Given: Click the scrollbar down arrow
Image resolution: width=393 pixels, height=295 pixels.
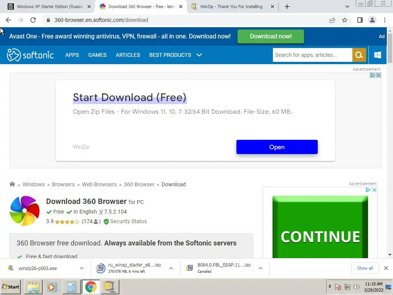Looking at the screenshot, I should point(390,255).
